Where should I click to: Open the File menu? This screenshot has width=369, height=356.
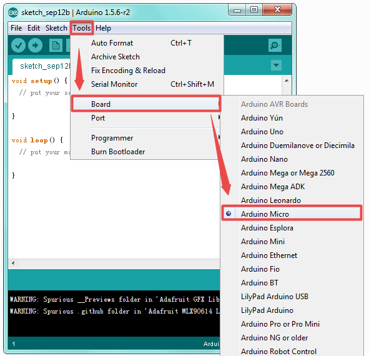(x=16, y=28)
